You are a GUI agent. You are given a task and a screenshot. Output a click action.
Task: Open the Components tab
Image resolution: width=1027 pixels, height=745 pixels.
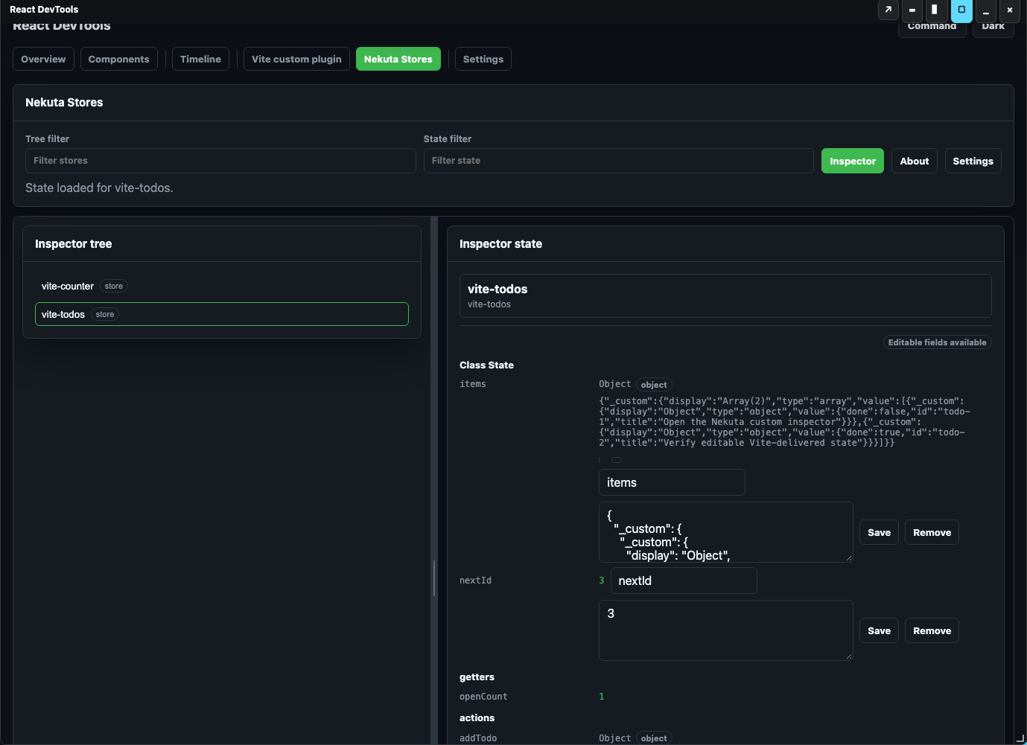click(x=118, y=59)
